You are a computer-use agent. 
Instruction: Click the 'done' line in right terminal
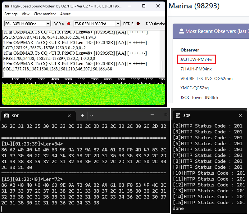click(x=178, y=208)
